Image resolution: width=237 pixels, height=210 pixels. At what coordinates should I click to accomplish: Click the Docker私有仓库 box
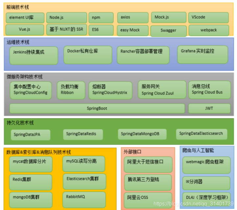click(x=88, y=55)
